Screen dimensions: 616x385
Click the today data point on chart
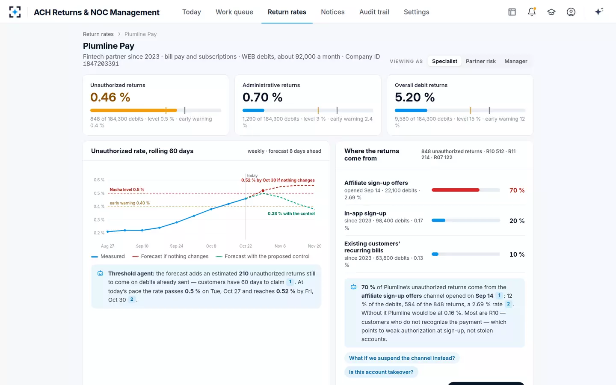[246, 198]
